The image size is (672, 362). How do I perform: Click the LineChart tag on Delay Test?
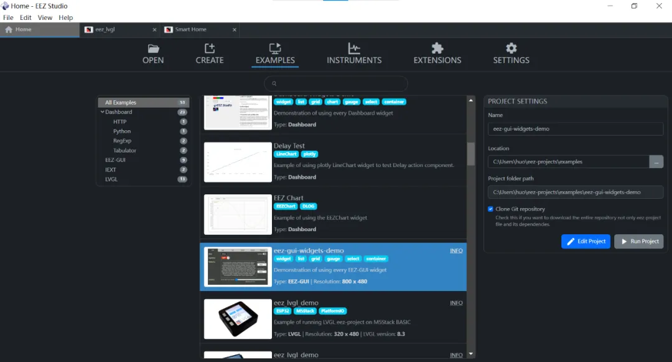(286, 154)
